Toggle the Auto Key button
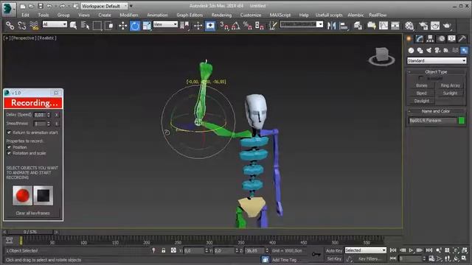472x265 pixels. coord(334,250)
